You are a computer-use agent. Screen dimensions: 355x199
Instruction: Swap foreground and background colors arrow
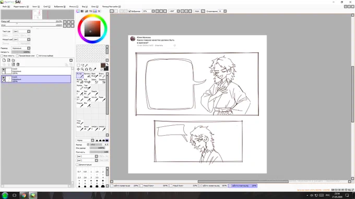(x=108, y=64)
